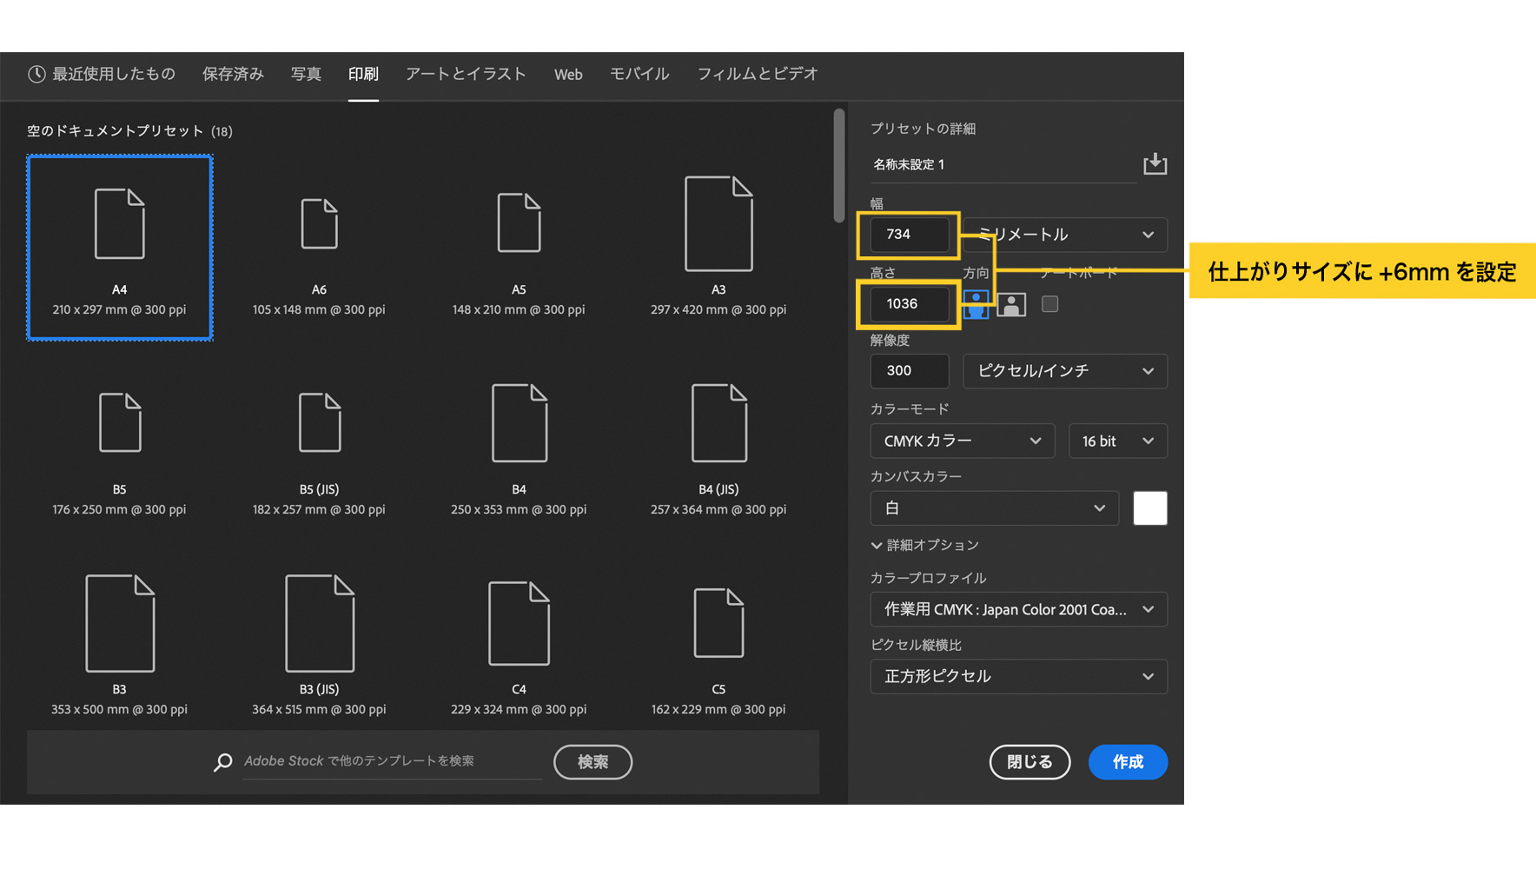Select the B4 250 x 353 preset icon

(x=519, y=422)
